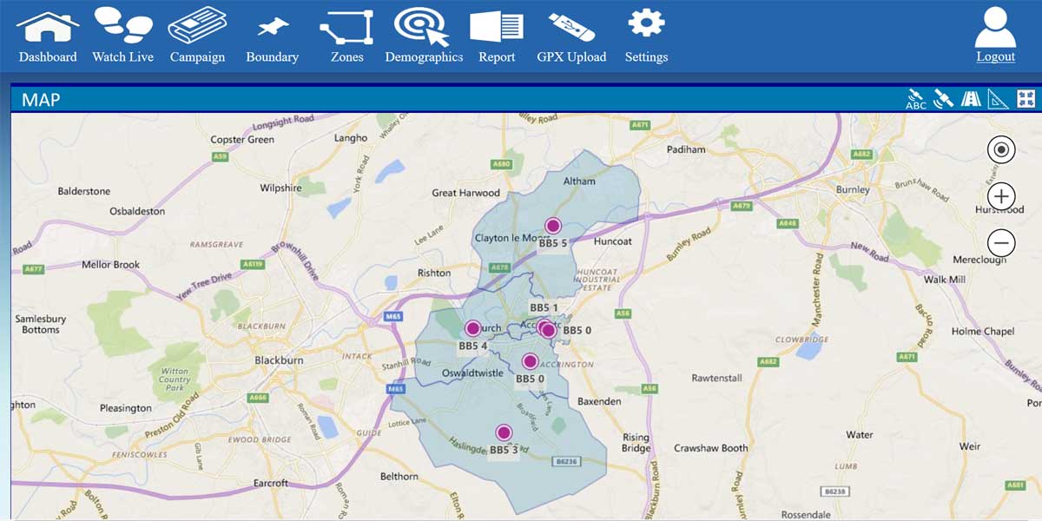Zoom in using the plus button

point(1000,196)
